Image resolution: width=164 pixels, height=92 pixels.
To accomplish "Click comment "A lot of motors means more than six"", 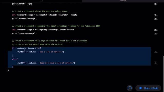I will click(x=37, y=44).
